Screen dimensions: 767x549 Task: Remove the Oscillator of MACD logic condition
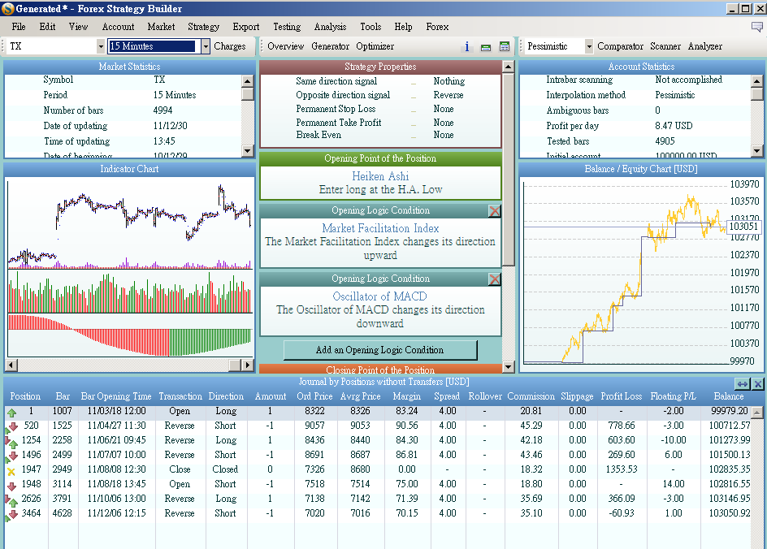pos(495,279)
